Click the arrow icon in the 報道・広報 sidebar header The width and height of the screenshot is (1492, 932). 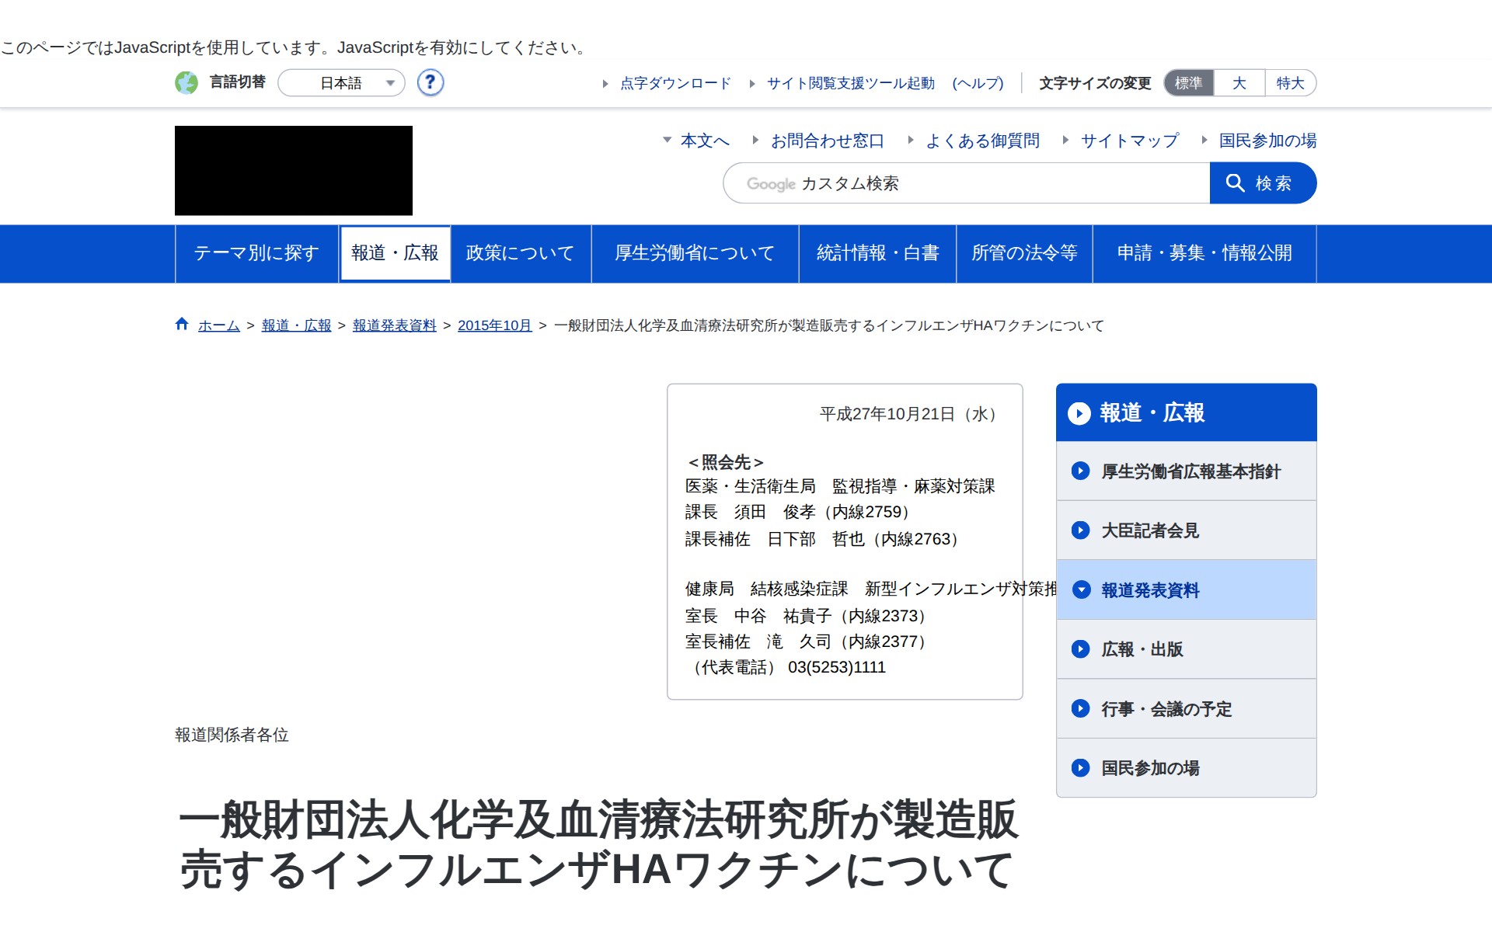tap(1080, 413)
